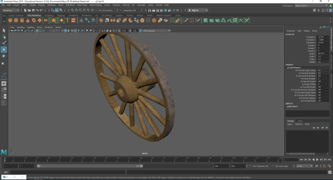Click the play forwards button
333x180 pixels.
317,159
